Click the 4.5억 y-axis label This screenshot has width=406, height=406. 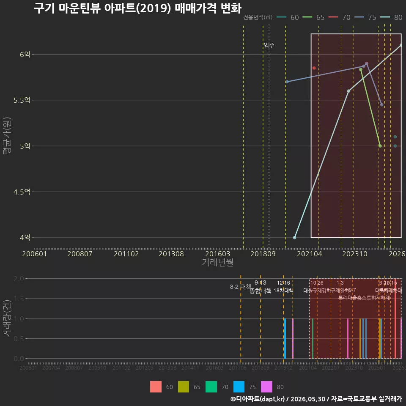(22, 192)
